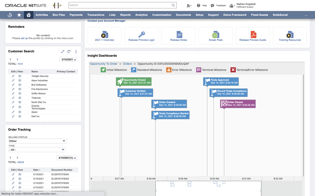
Task: Open the Reports menu
Action: (125, 15)
